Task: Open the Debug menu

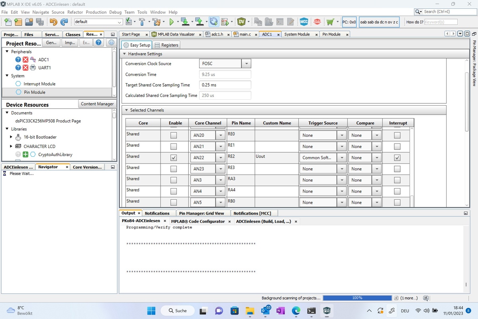Action: point(115,12)
